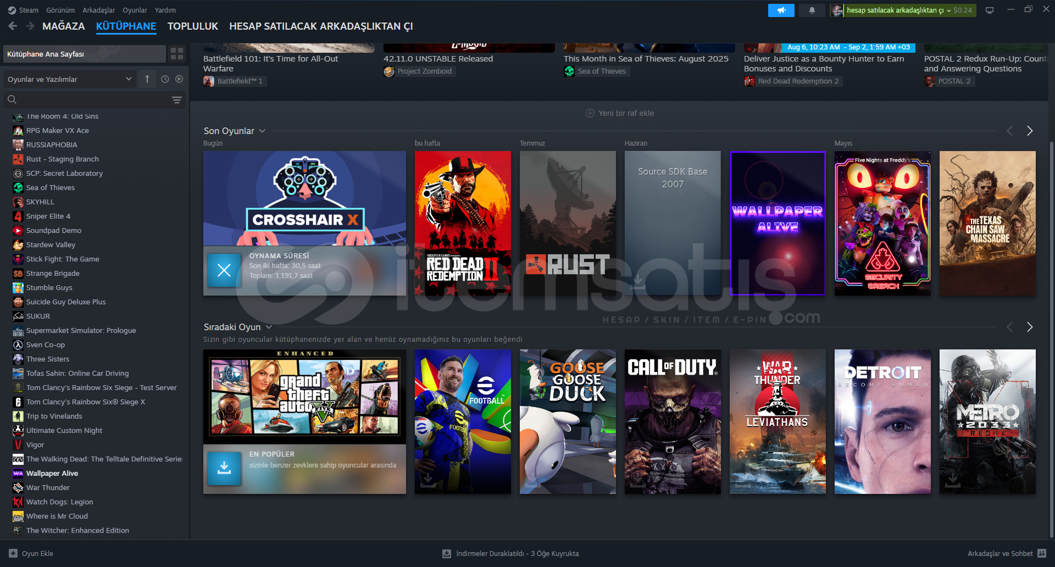This screenshot has height=567, width=1055.
Task: Open the friends chat icon
Action: coord(1042,553)
